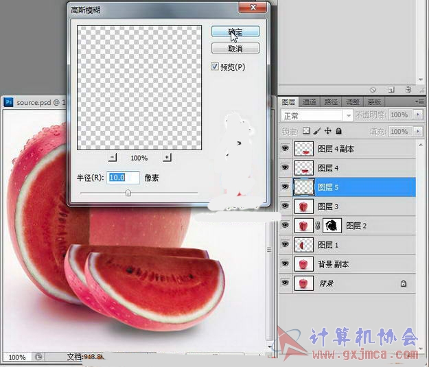Switch to the 路径 paths tab
This screenshot has width=429, height=367.
[x=331, y=102]
